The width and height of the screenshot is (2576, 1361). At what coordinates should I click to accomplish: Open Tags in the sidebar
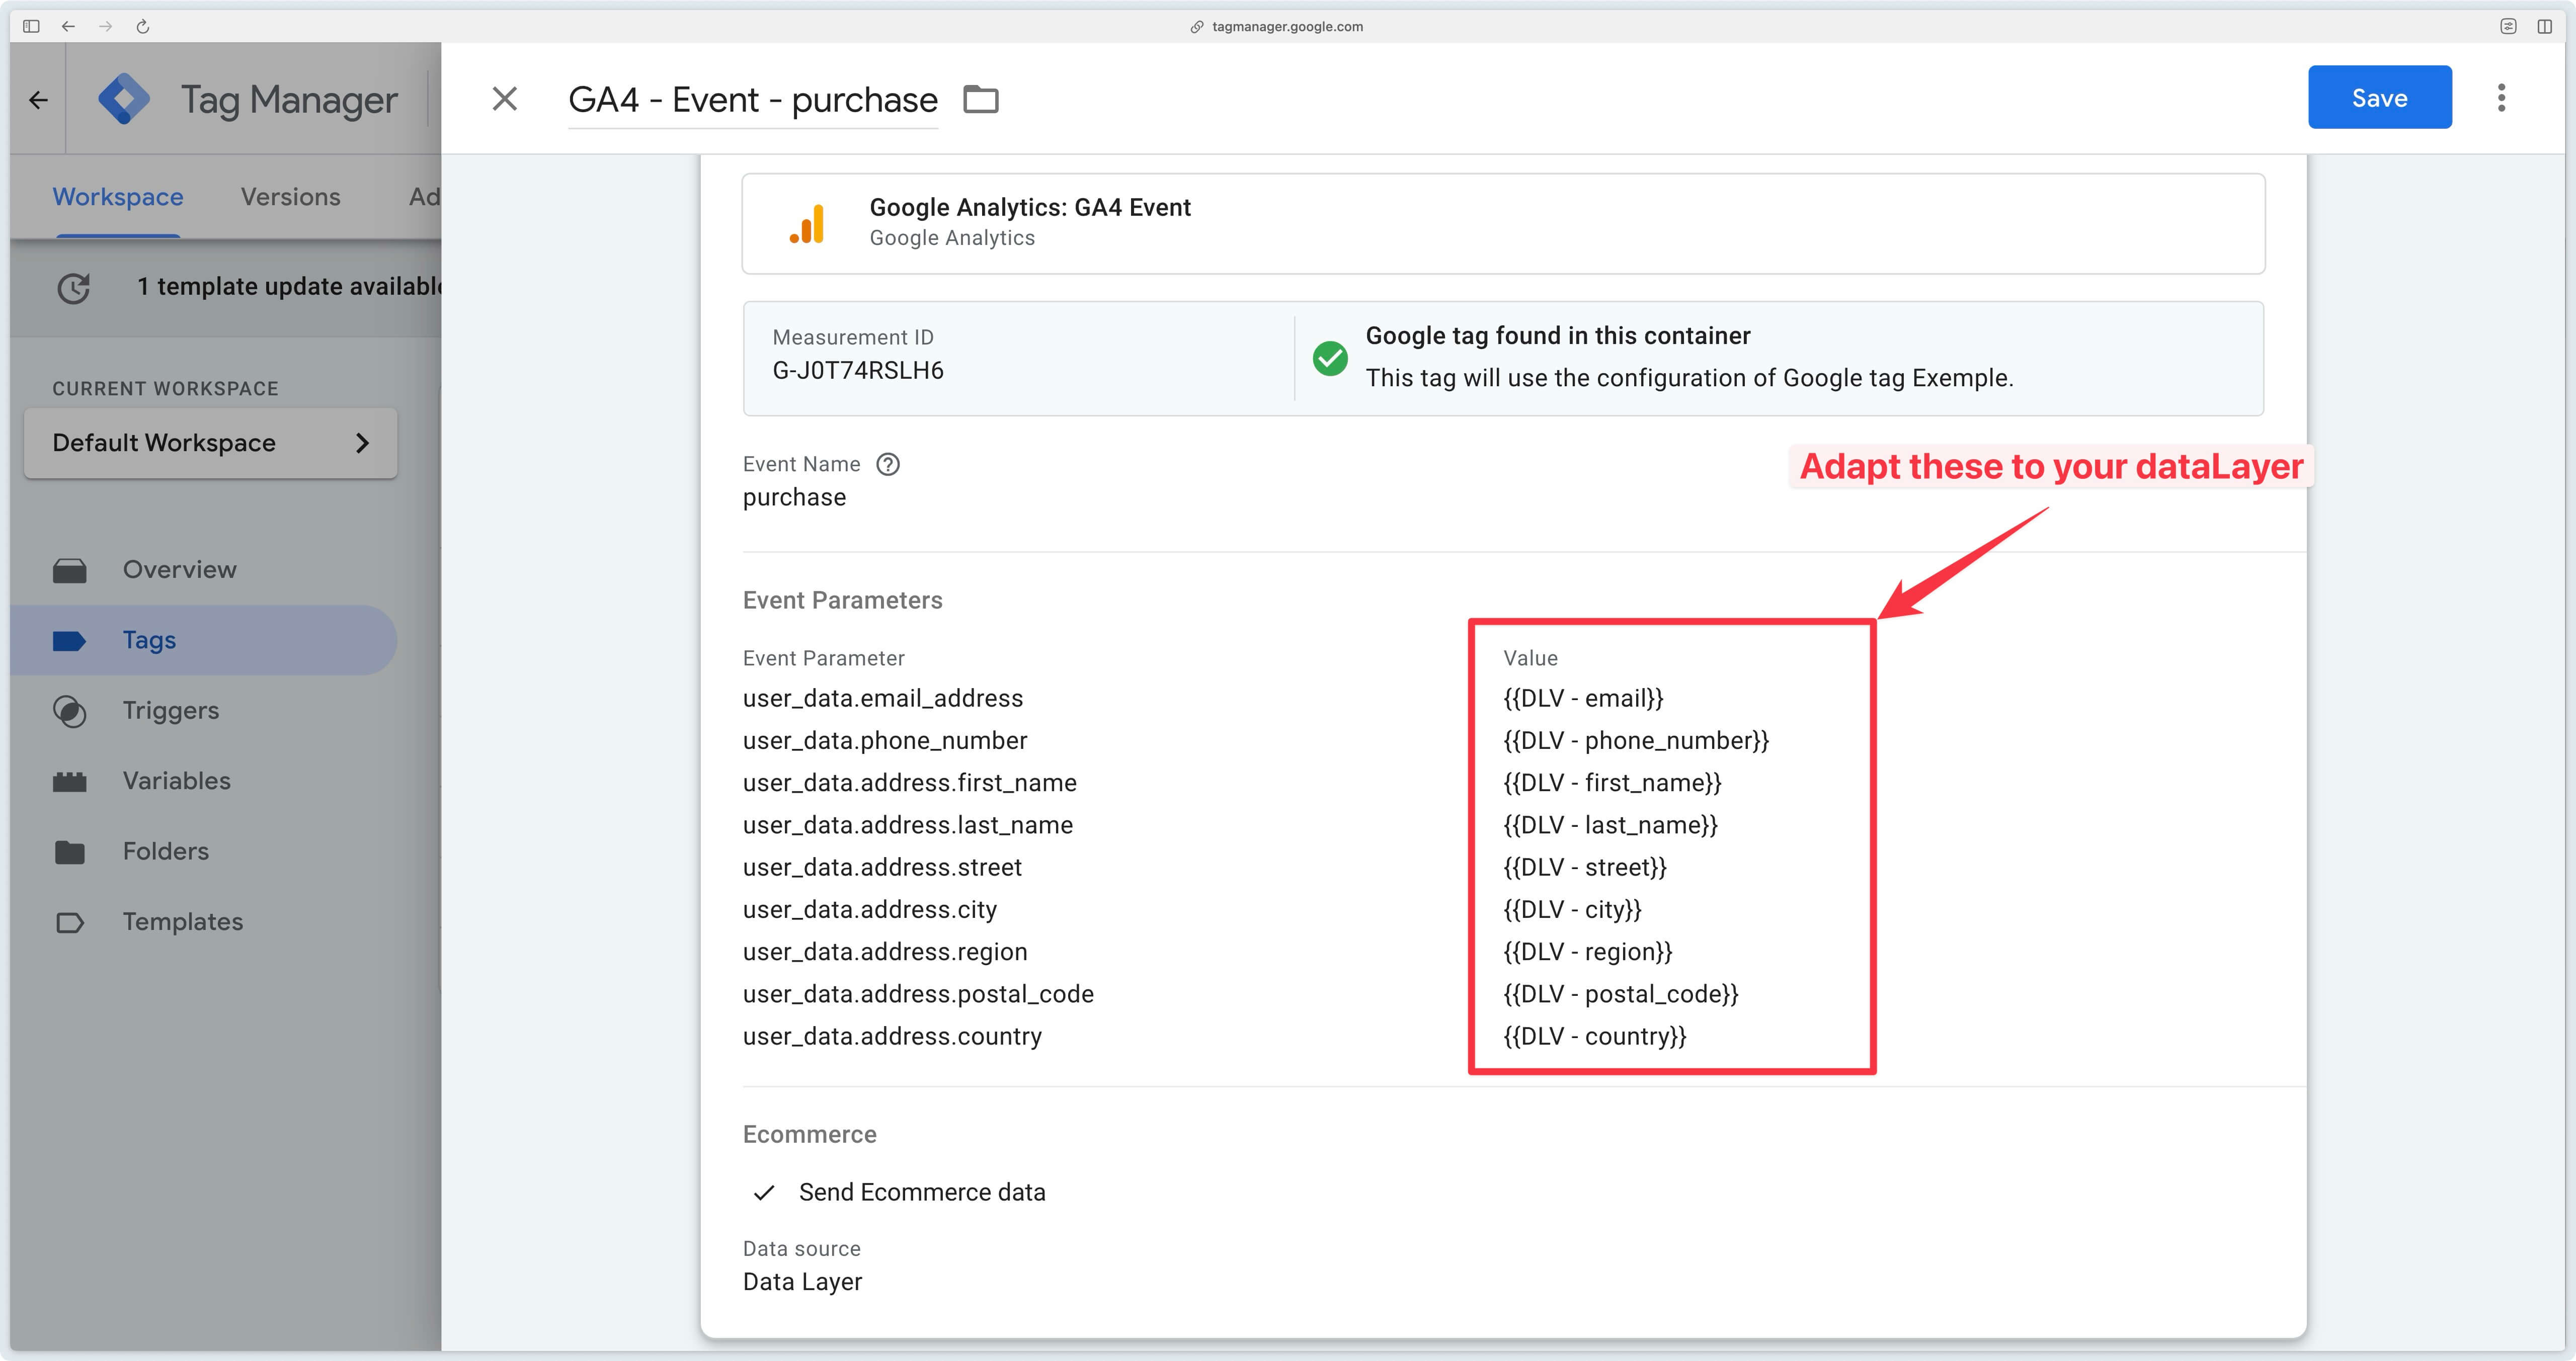click(x=204, y=639)
